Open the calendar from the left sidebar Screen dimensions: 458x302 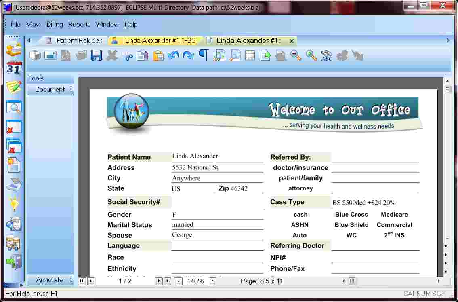(x=13, y=68)
